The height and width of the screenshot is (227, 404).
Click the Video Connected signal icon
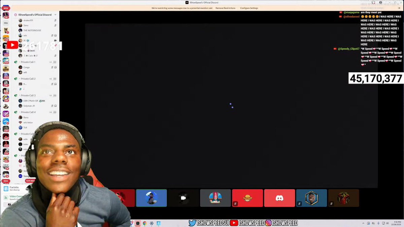coord(6,197)
